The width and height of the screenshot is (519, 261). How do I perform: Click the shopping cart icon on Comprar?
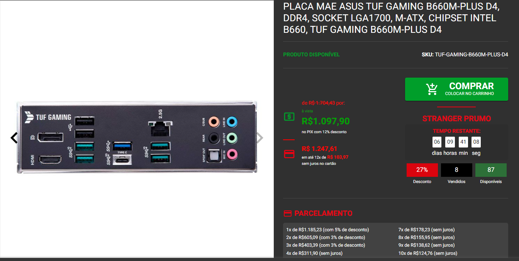pyautogui.click(x=432, y=89)
